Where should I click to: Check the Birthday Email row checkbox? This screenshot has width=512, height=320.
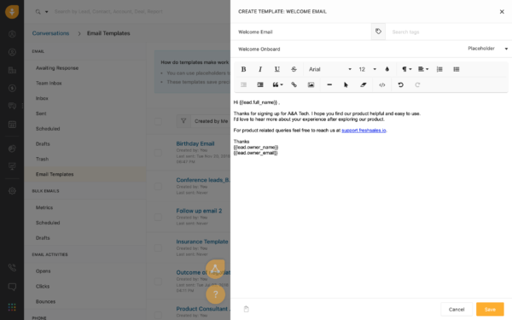pyautogui.click(x=158, y=153)
